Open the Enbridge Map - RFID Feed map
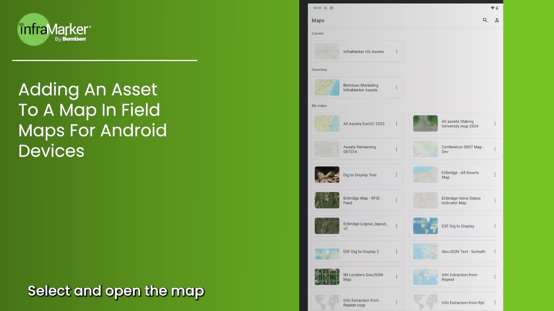The height and width of the screenshot is (311, 554). coord(361,200)
